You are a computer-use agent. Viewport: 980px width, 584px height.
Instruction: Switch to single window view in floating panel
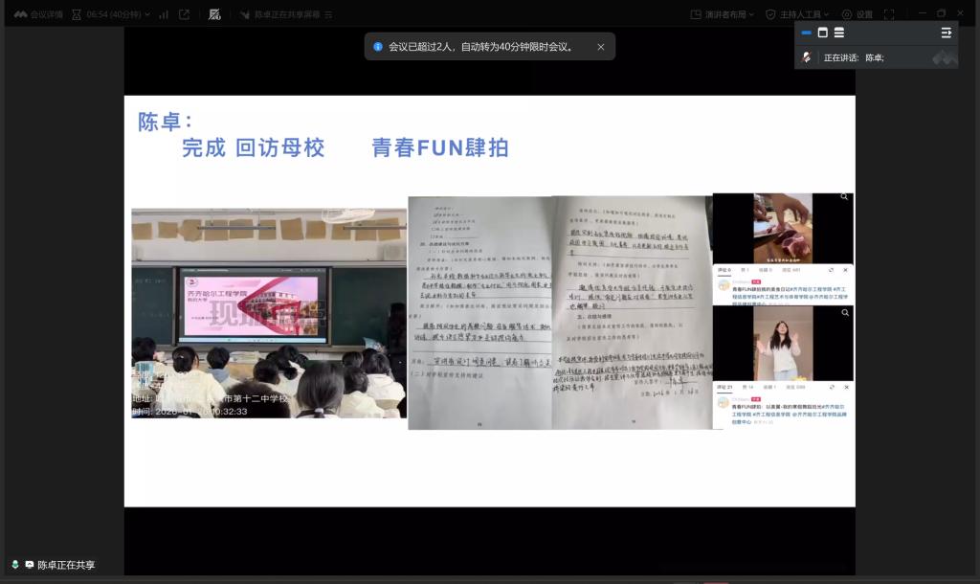pos(822,33)
